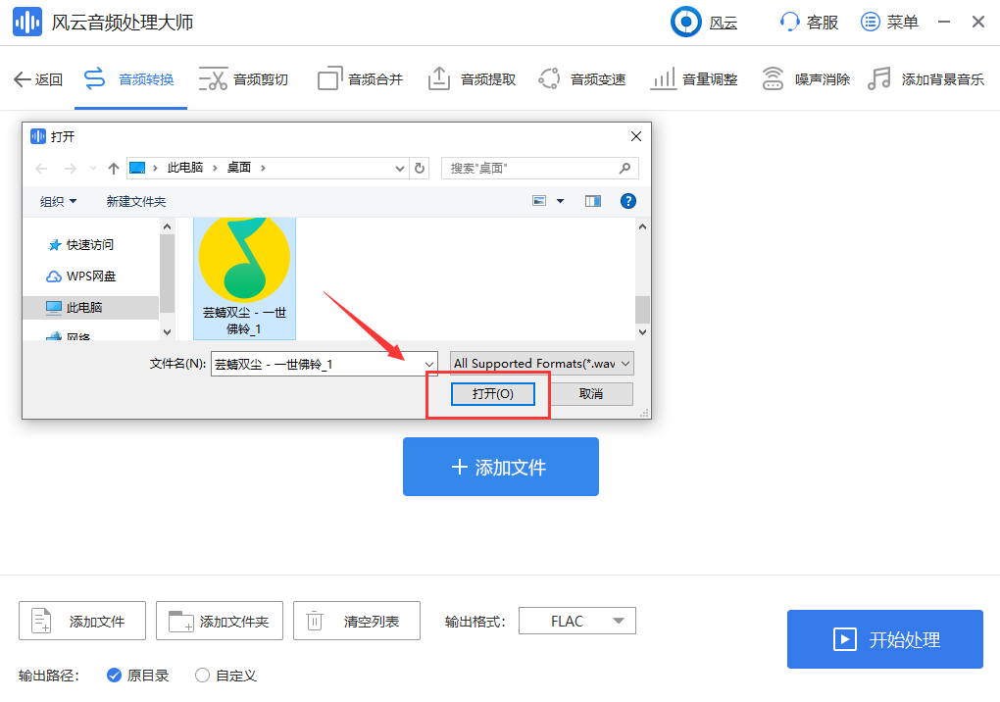The image size is (1000, 702).
Task: Toggle the preview pane icon
Action: [x=593, y=202]
